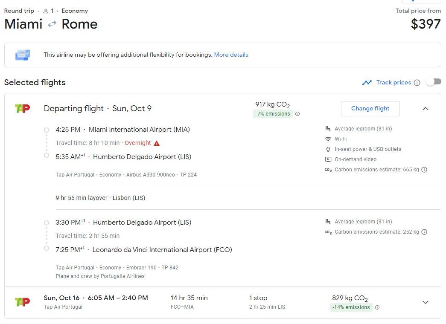The image size is (446, 324).
Task: Click TAP logo on Oct 16 return flight
Action: pyautogui.click(x=22, y=302)
